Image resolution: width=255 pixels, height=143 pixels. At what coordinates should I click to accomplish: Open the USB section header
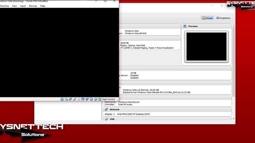coord(167,119)
